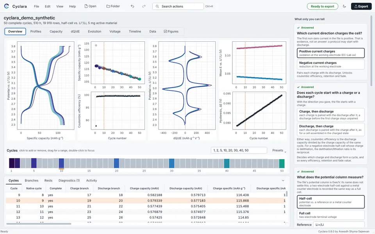
Task: Click the Cyclara logo icon
Action: click(7, 6)
